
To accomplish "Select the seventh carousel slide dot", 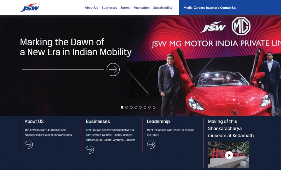I will click(x=150, y=107).
